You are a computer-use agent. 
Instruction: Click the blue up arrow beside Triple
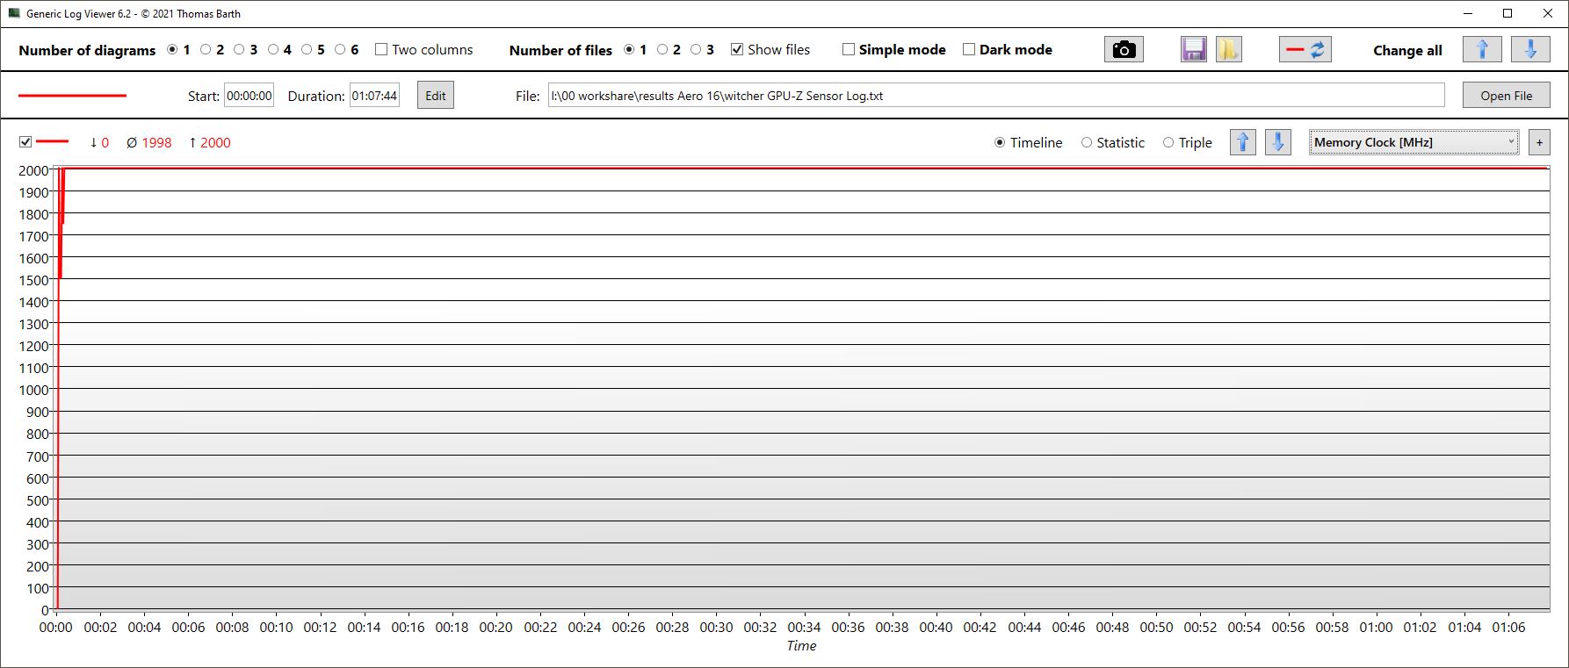pyautogui.click(x=1242, y=142)
